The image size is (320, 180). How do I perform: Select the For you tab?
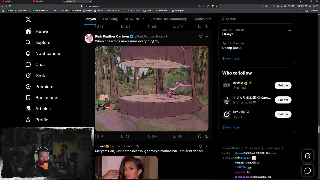[90, 19]
